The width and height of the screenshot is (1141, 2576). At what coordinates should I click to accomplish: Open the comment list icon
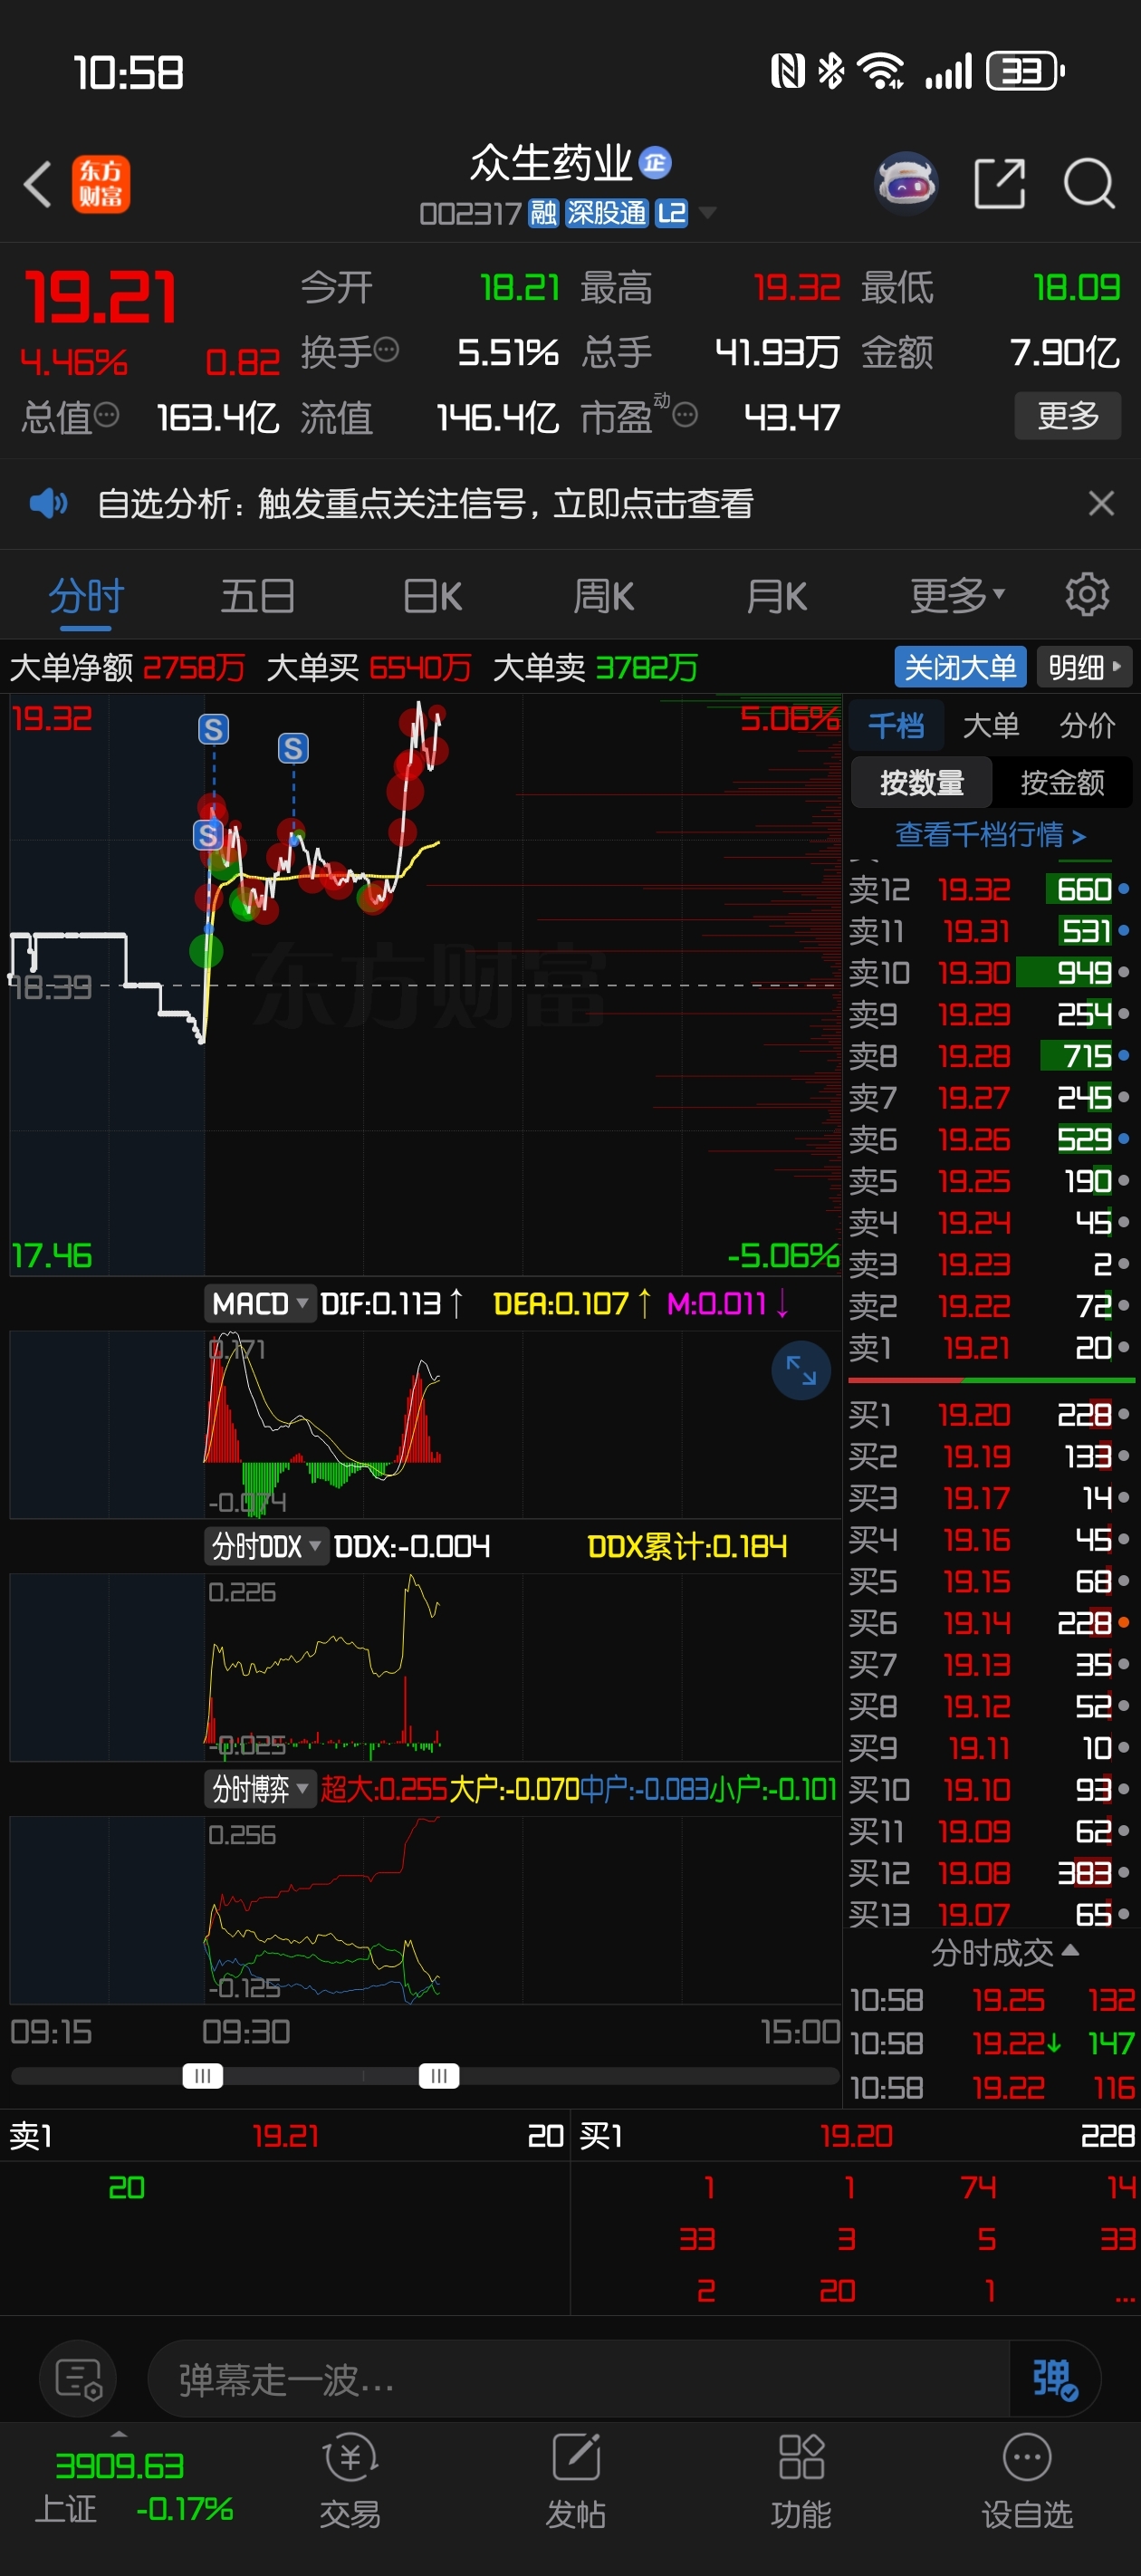click(78, 2378)
